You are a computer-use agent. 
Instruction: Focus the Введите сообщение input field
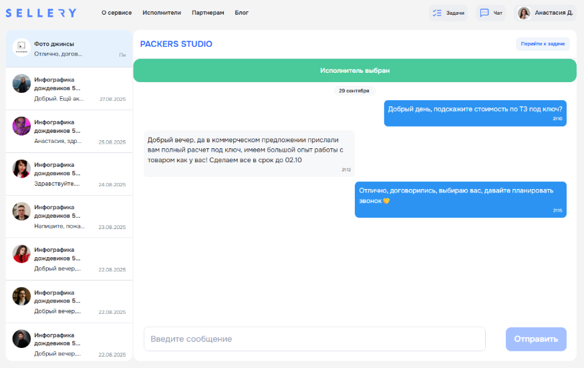[x=314, y=339]
